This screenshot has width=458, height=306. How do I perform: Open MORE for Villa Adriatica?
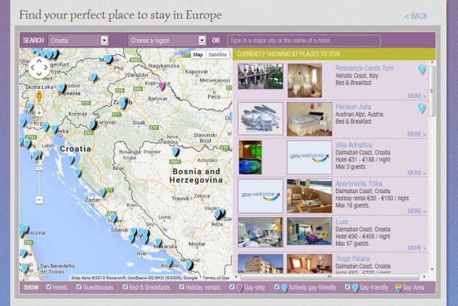(417, 173)
